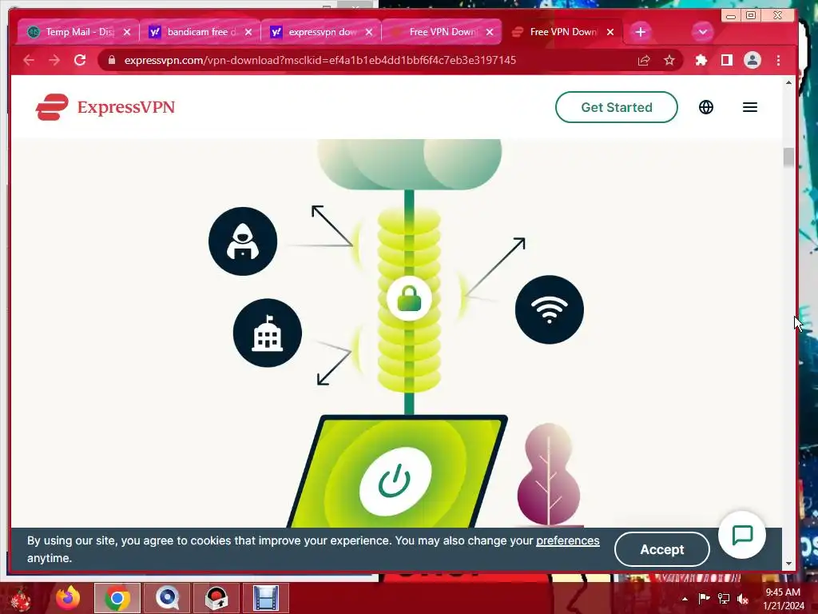Image resolution: width=818 pixels, height=614 pixels.
Task: Open the Chrome extensions puzzle icon
Action: 701,60
